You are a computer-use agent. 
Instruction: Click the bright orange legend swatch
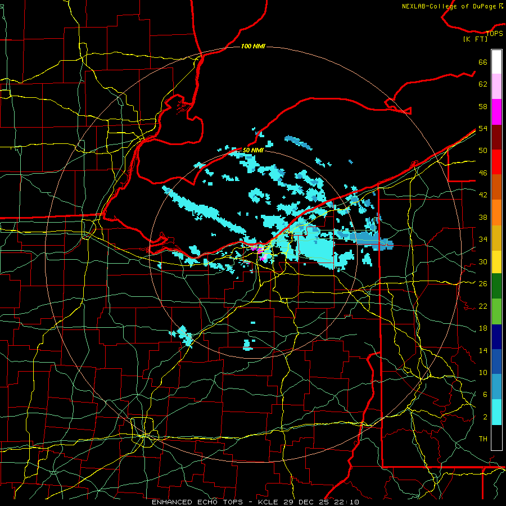(x=496, y=213)
